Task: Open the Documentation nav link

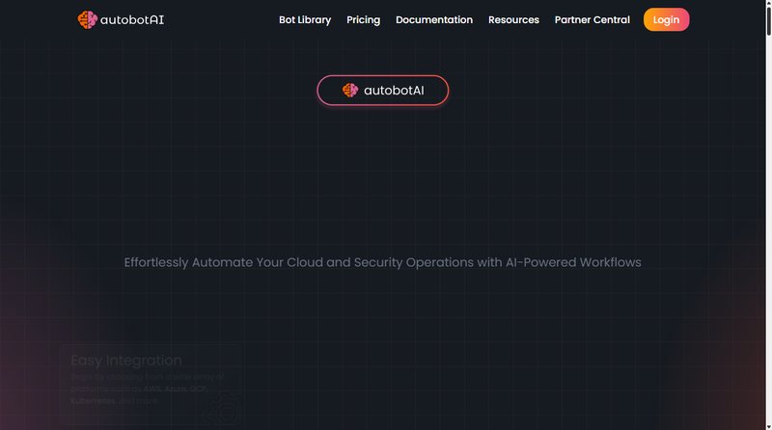Action: point(434,19)
